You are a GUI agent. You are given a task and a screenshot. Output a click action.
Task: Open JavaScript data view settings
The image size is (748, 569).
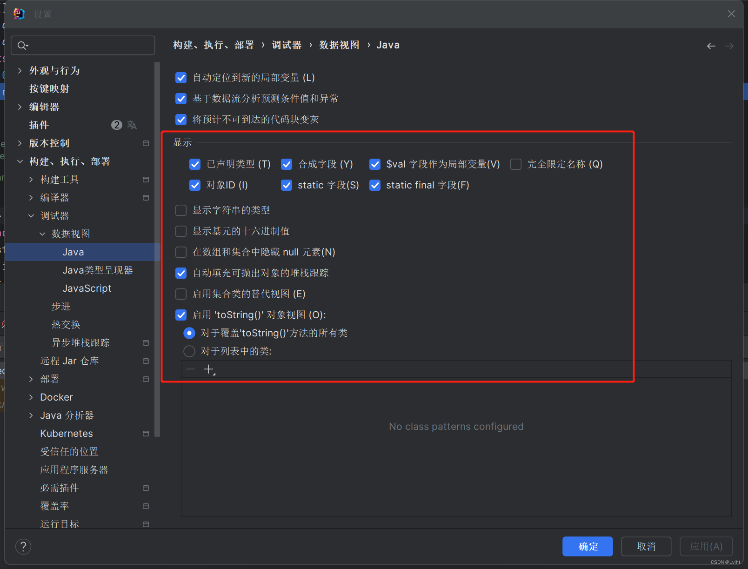pyautogui.click(x=87, y=288)
